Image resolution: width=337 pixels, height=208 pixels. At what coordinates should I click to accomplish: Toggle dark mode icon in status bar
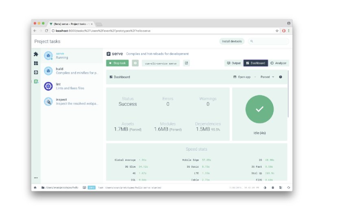(x=265, y=188)
